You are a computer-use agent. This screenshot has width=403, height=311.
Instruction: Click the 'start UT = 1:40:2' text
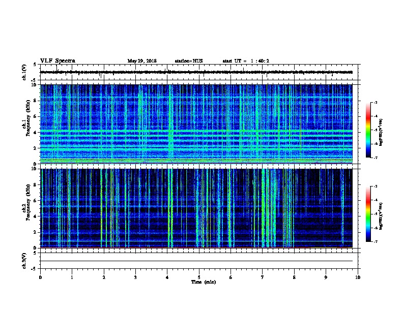click(x=246, y=61)
